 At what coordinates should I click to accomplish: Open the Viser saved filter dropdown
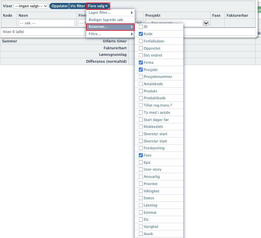(x=31, y=6)
